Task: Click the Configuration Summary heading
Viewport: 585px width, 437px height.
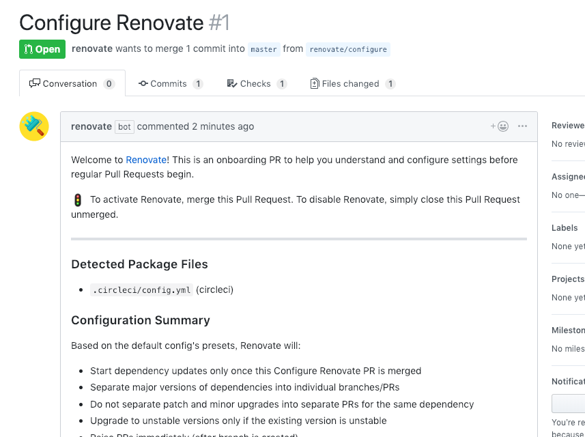Action: pyautogui.click(x=141, y=320)
